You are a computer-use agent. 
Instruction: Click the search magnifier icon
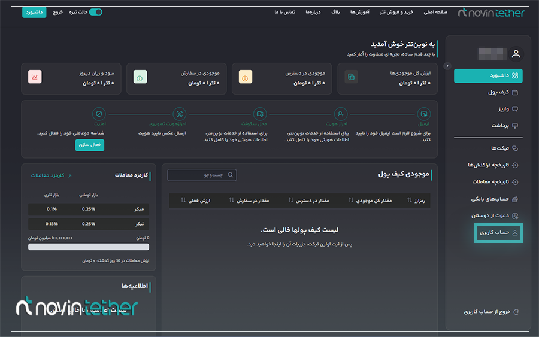231,175
